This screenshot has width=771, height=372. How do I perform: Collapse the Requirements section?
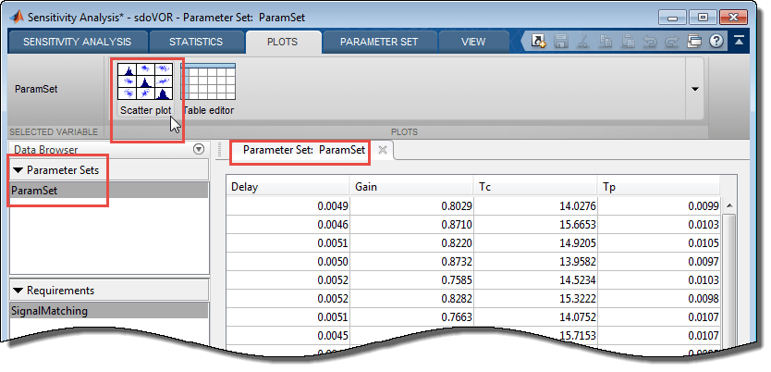coord(18,291)
